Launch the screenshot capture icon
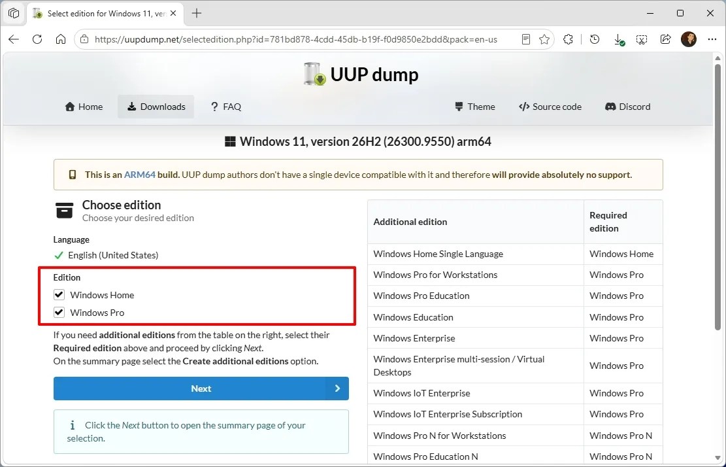726x467 pixels. coord(642,39)
